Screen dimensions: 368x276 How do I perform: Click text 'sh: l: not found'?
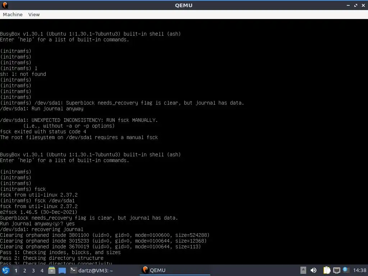click(23, 74)
